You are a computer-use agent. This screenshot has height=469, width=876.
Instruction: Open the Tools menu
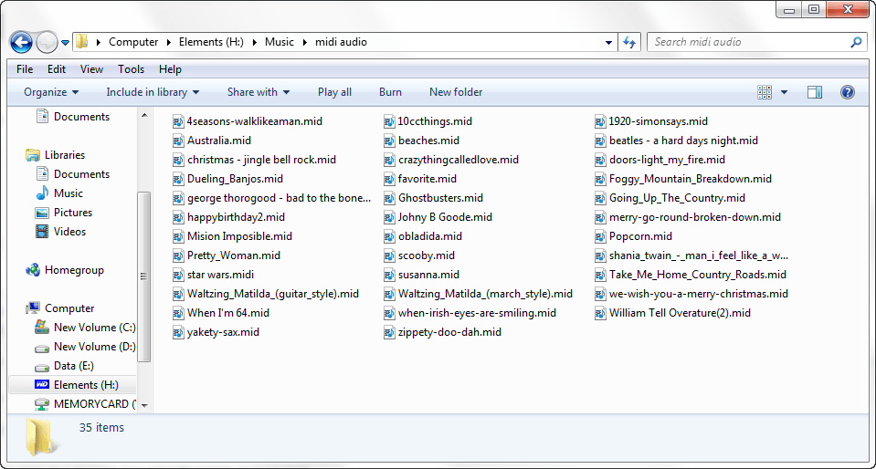[131, 69]
